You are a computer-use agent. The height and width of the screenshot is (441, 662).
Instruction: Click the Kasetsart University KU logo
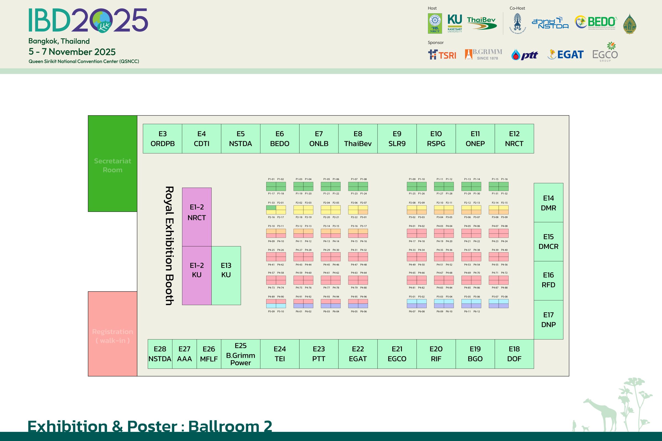455,23
